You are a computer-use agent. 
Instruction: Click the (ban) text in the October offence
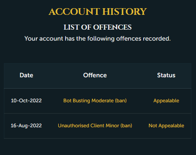(121, 101)
